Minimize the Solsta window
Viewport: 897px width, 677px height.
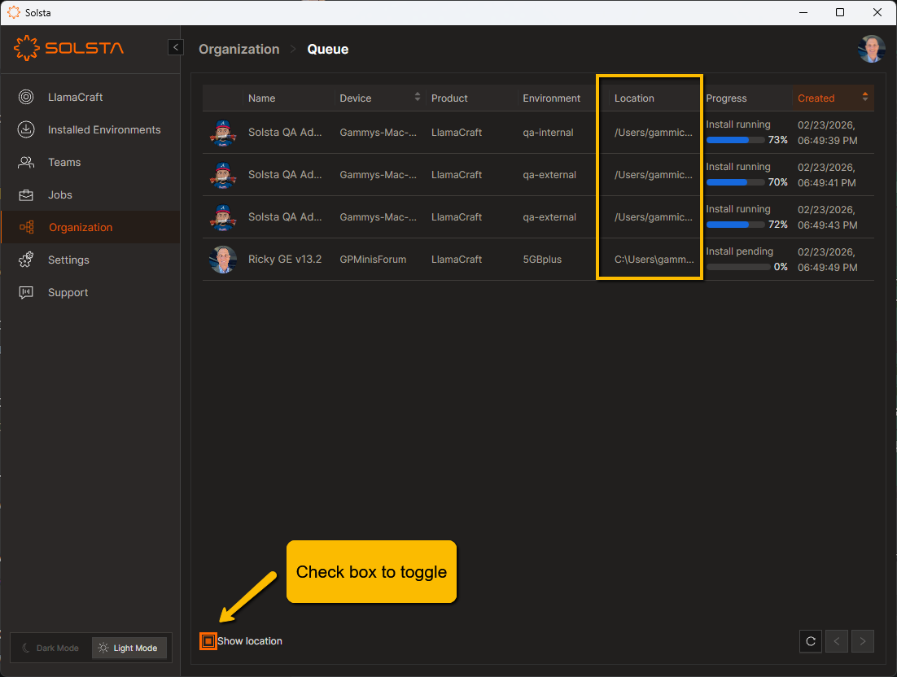803,12
